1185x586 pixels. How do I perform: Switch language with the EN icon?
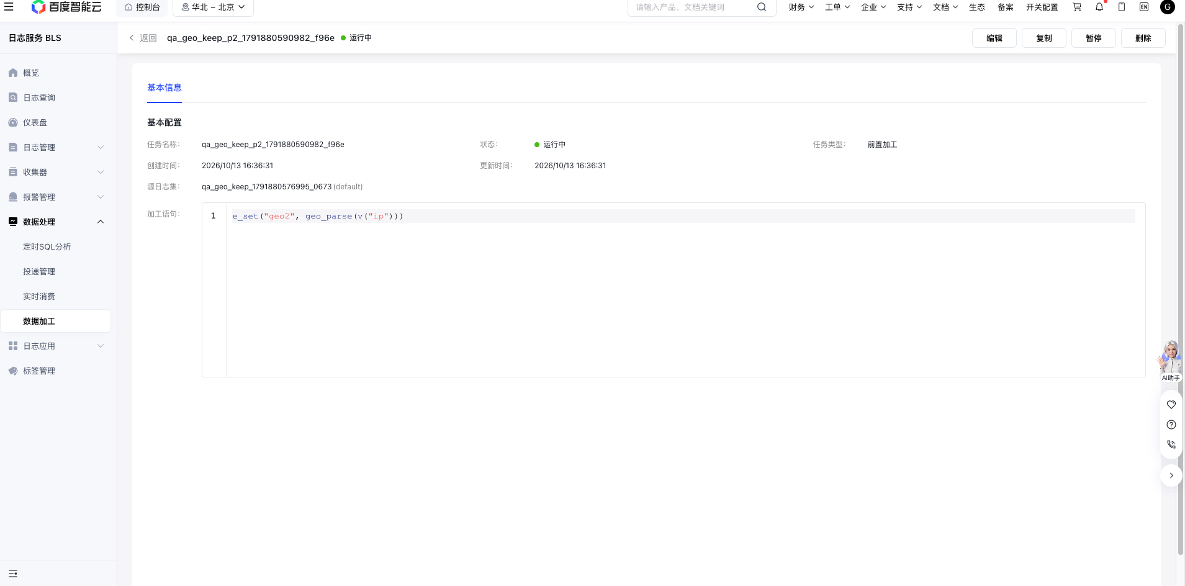[1144, 7]
